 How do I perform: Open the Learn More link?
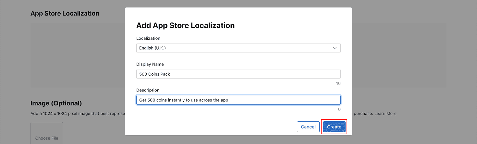pos(385,114)
